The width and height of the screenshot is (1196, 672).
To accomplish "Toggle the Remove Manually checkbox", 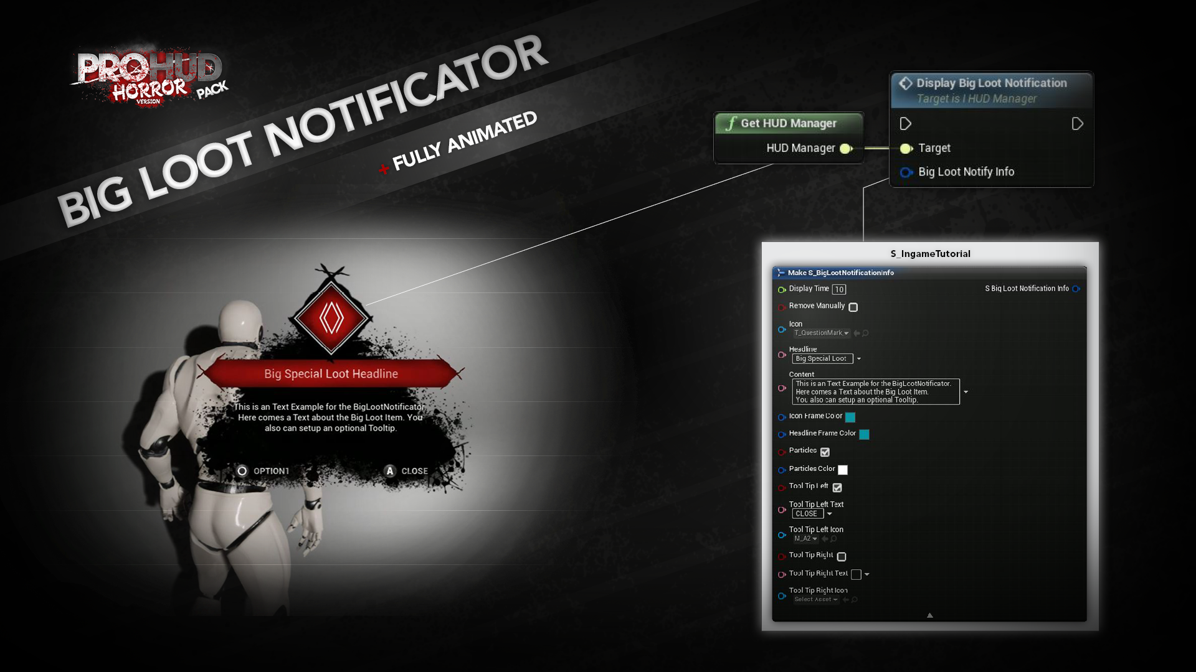I will pos(853,307).
